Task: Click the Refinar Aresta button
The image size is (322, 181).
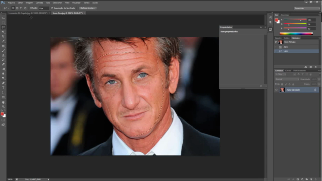Action: click(88, 8)
